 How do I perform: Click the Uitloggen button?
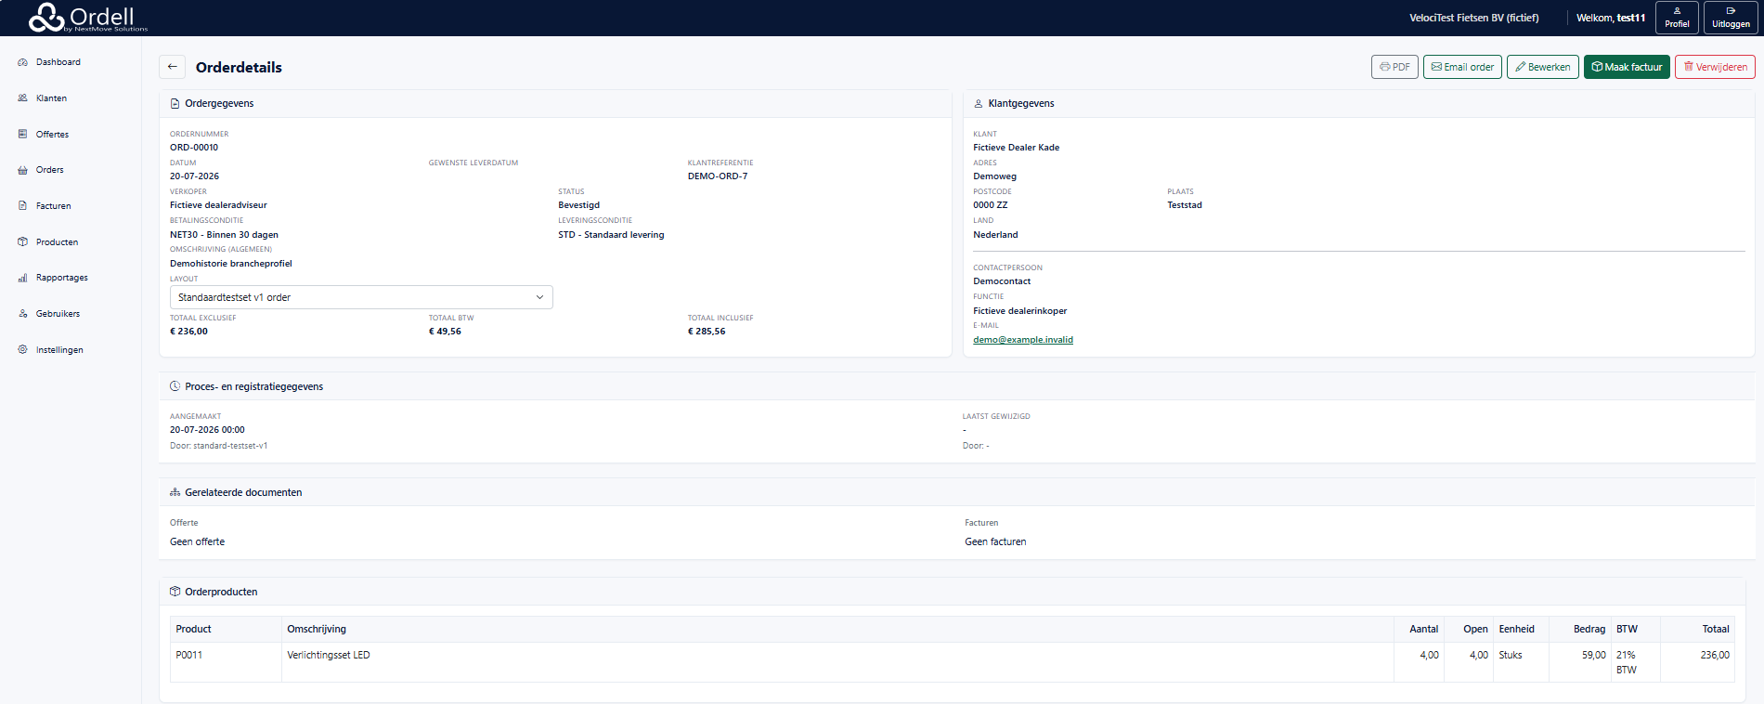tap(1731, 18)
